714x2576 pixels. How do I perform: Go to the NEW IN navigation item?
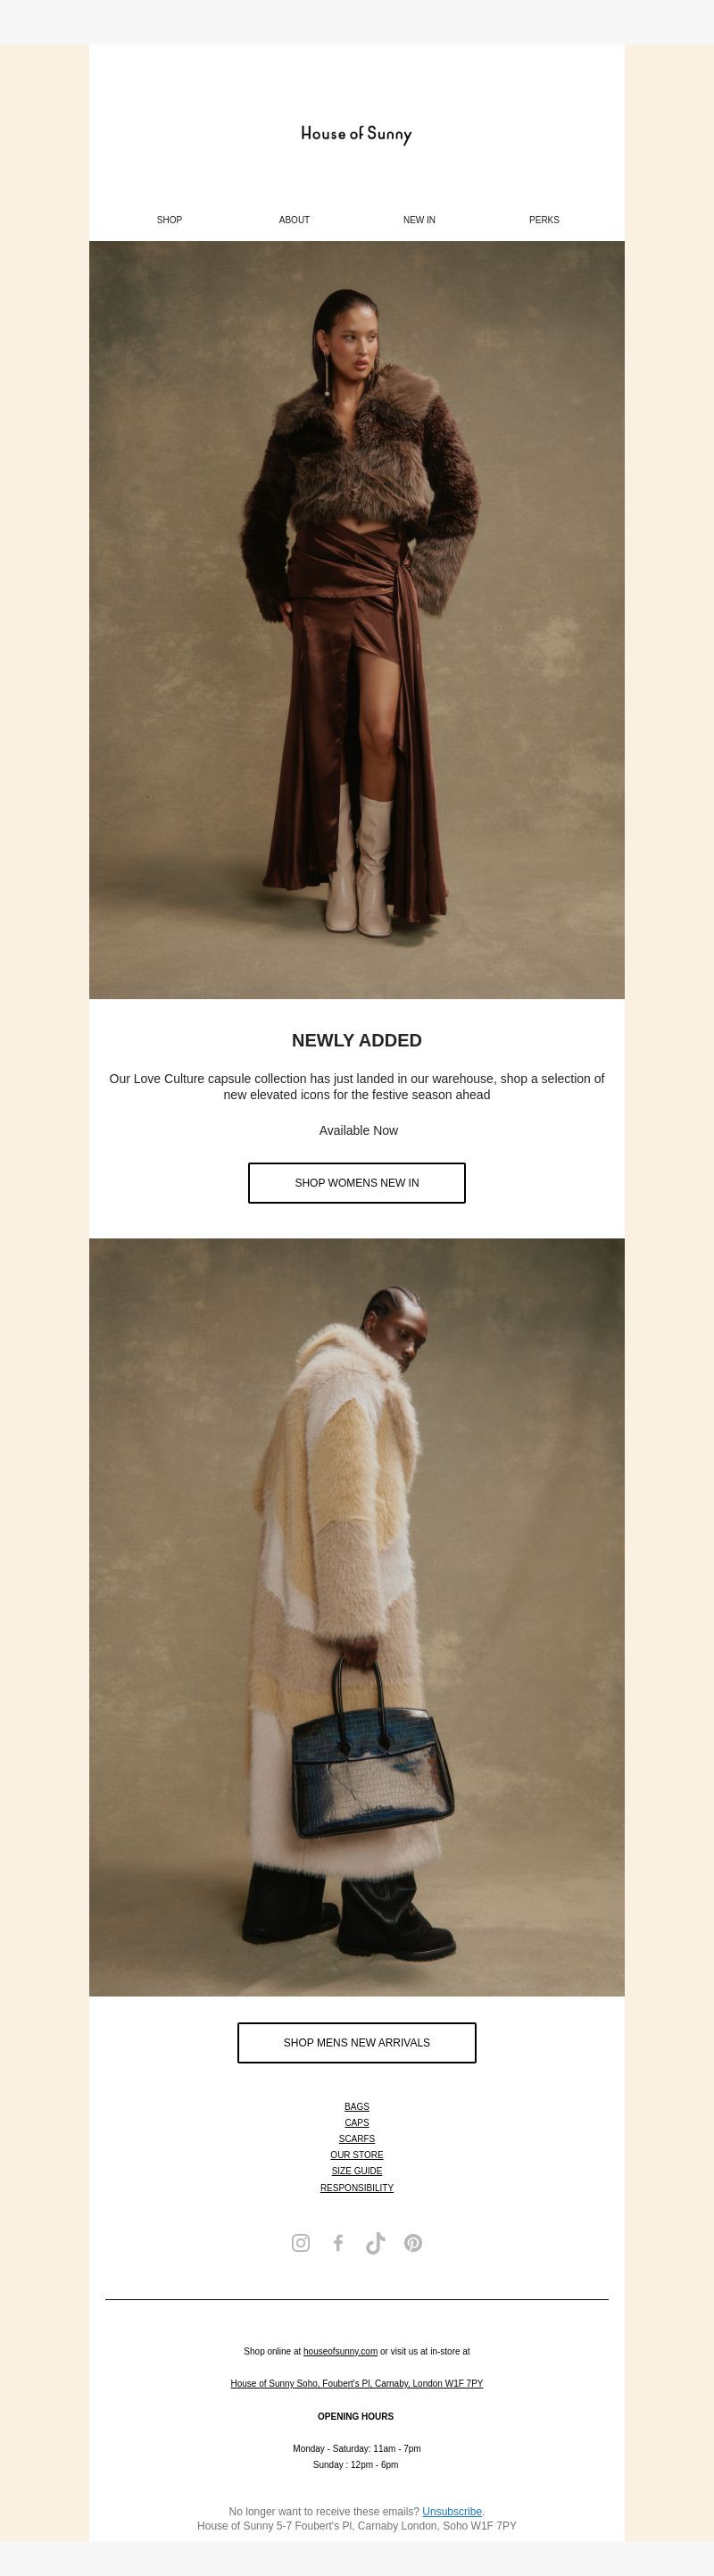[x=419, y=220]
